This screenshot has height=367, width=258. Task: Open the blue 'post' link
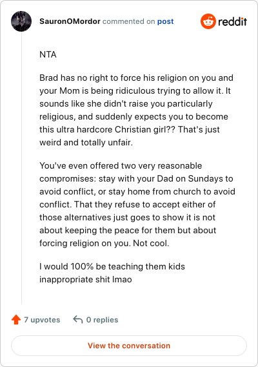click(165, 21)
